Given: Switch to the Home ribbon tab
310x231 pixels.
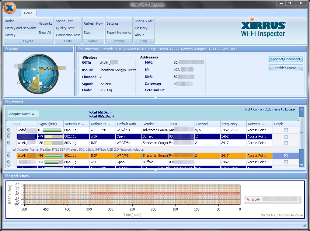Looking at the screenshot, I should coord(28,13).
